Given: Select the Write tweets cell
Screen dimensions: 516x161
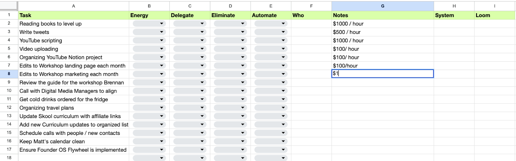Looking at the screenshot, I should click(74, 32).
